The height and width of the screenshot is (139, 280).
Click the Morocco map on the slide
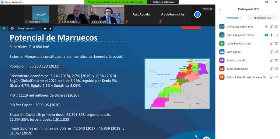(x=177, y=84)
